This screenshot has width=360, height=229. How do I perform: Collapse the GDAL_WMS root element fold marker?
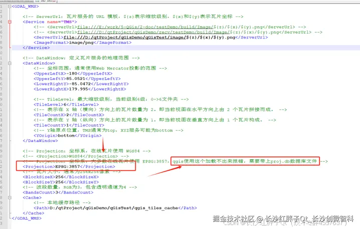(x=10, y=6)
